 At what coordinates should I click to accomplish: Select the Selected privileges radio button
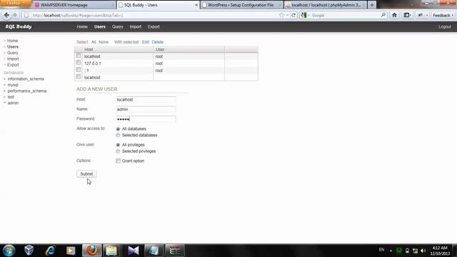click(118, 151)
